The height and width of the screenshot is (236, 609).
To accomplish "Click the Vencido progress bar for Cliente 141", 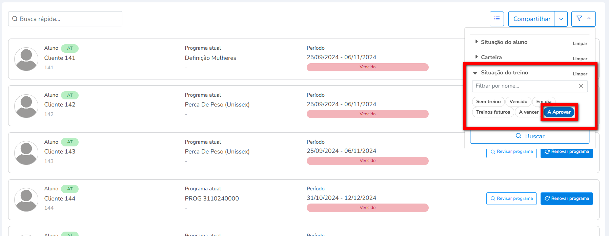I will click(x=367, y=67).
